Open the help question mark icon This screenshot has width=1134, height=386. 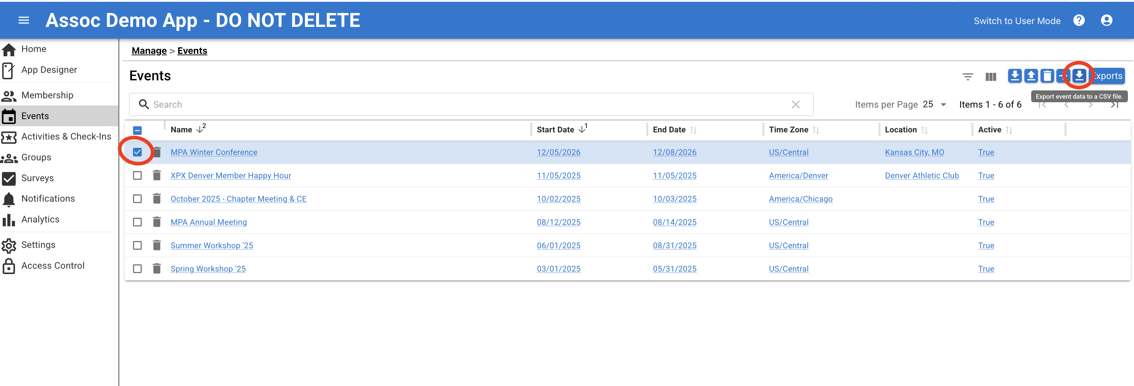(x=1079, y=20)
